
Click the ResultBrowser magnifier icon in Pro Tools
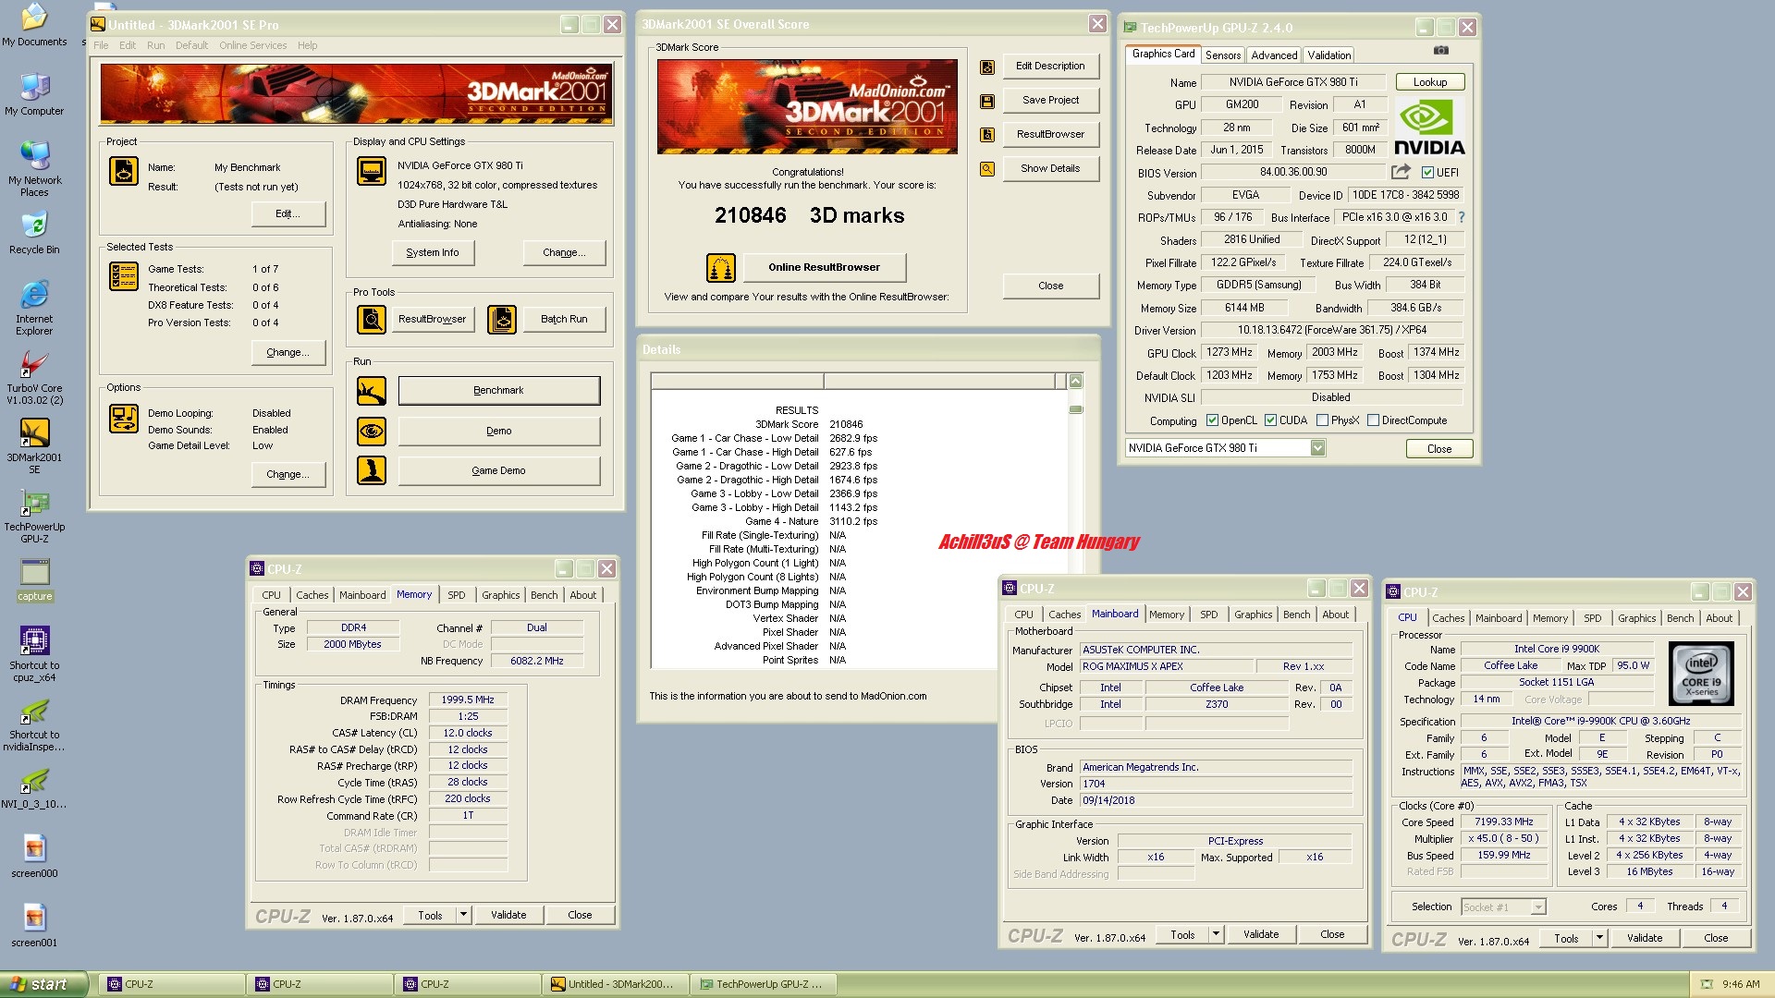[372, 320]
